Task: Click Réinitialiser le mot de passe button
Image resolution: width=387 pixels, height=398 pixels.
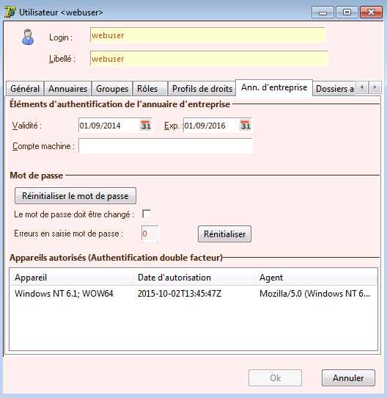Action: (75, 196)
